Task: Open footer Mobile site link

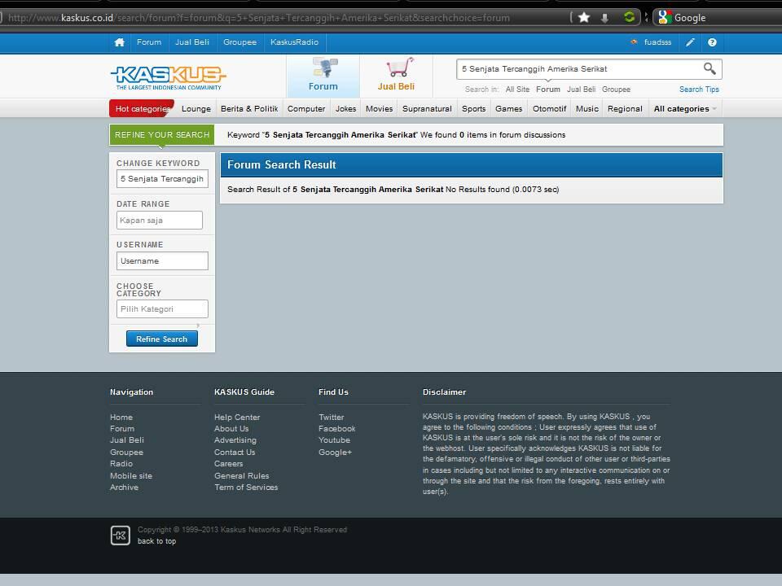Action: [131, 475]
